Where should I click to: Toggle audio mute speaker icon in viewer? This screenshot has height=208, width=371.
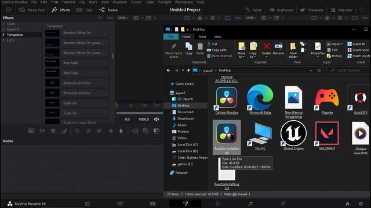pyautogui.click(x=157, y=120)
